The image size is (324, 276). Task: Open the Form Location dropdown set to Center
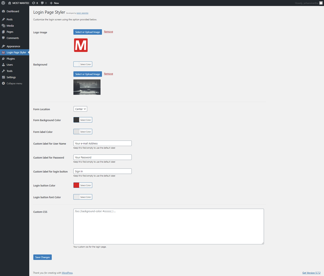[80, 109]
